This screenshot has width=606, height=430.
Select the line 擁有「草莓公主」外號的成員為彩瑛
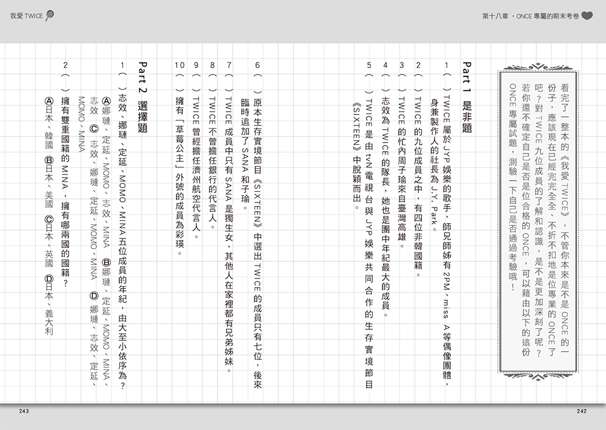[x=180, y=176]
